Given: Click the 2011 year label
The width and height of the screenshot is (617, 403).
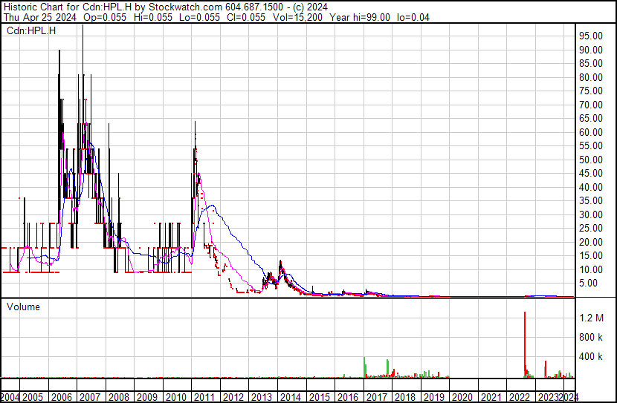Looking at the screenshot, I should pyautogui.click(x=204, y=397).
